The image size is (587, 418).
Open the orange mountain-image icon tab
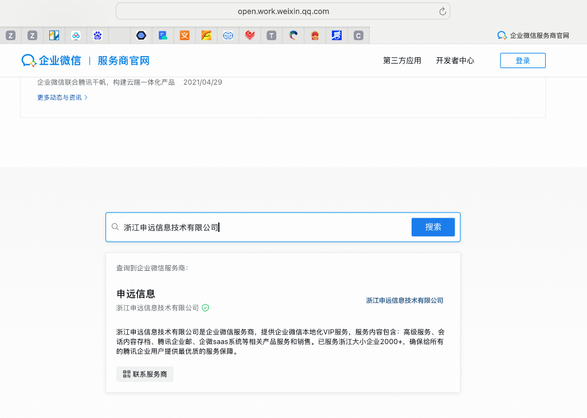206,36
